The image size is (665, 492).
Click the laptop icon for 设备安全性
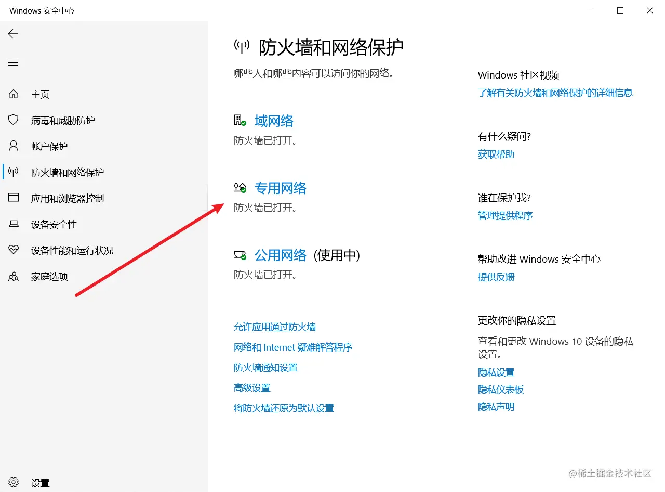tap(14, 224)
